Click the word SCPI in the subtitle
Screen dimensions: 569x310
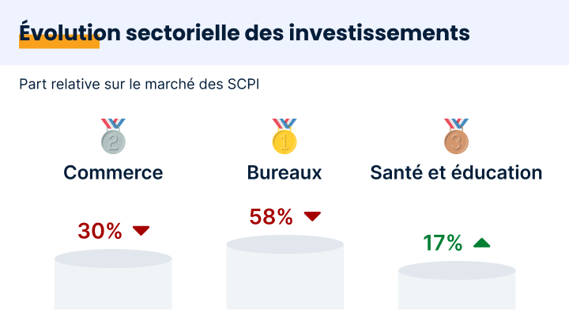coord(243,84)
